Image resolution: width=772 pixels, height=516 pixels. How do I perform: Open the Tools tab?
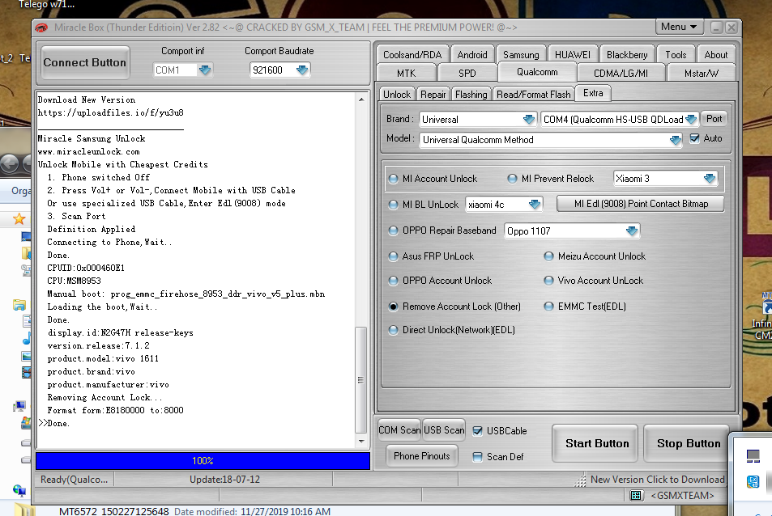click(x=676, y=54)
